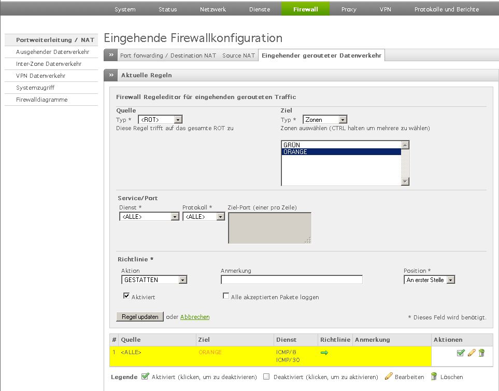Image resolution: width=499 pixels, height=391 pixels.
Task: Click the Abbrechen link
Action: pyautogui.click(x=195, y=317)
